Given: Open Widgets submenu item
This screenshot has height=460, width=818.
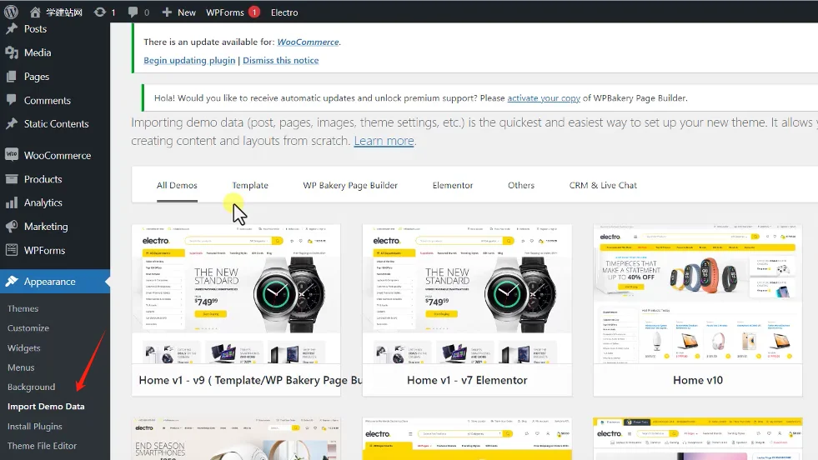Looking at the screenshot, I should point(23,347).
